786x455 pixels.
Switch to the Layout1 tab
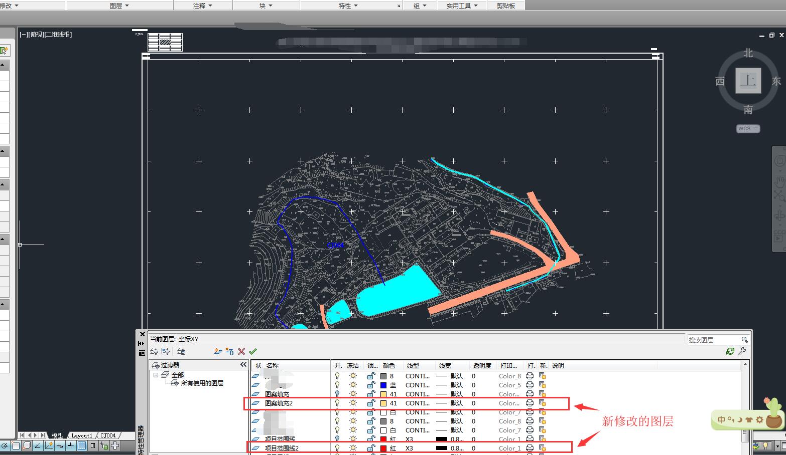click(x=82, y=435)
